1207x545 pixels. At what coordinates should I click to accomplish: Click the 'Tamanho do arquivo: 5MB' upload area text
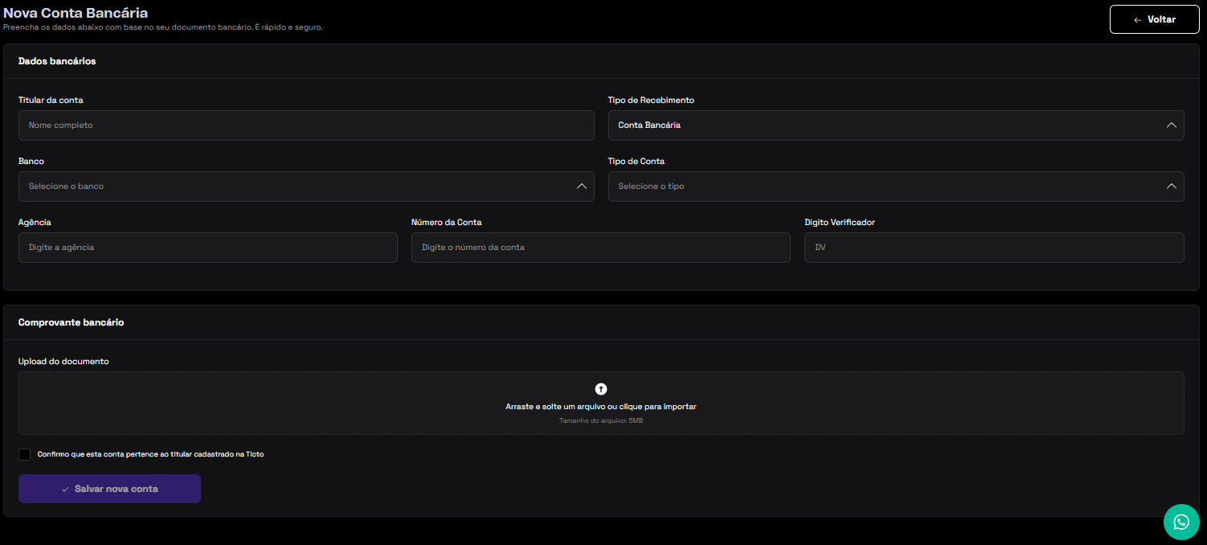point(600,420)
